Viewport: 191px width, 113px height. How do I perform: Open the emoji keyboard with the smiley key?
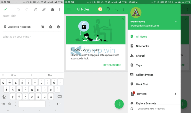pos(9,104)
